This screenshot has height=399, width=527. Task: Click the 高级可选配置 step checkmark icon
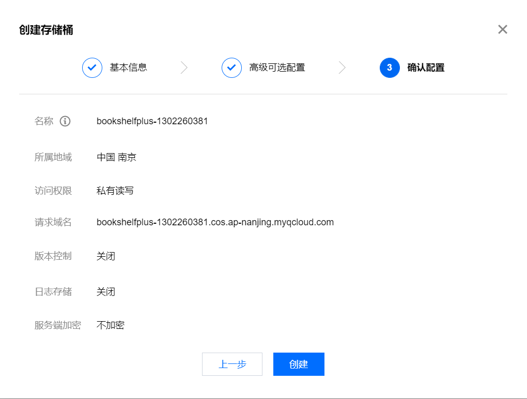231,68
